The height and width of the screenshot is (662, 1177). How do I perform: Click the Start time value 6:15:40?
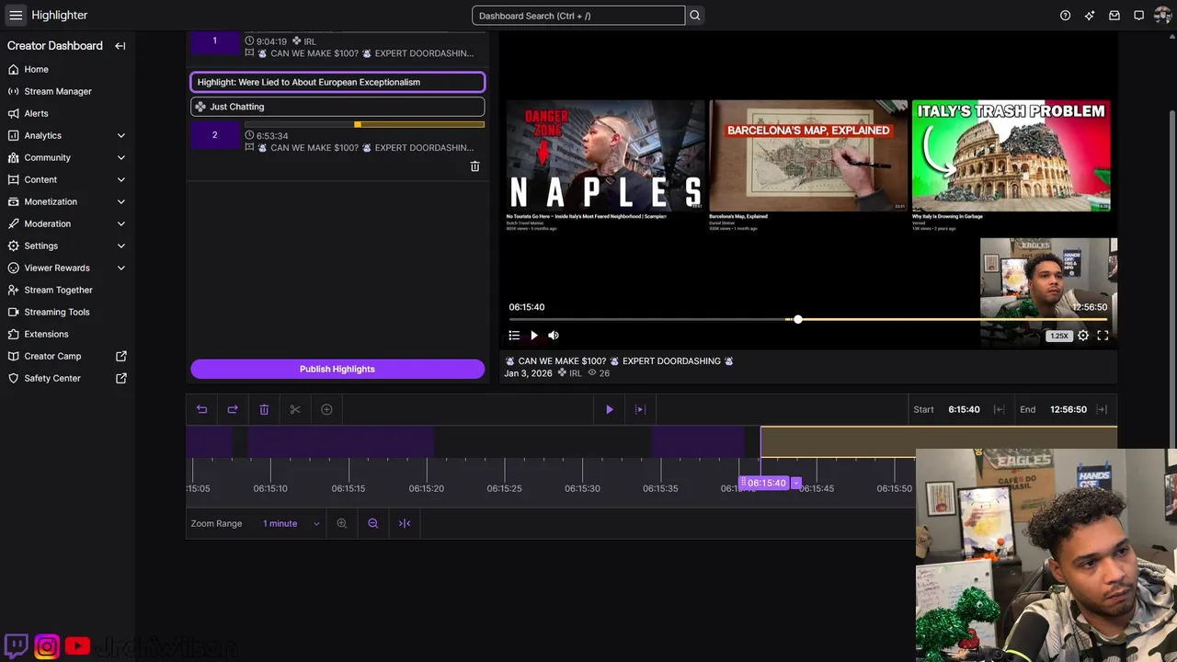coord(964,409)
